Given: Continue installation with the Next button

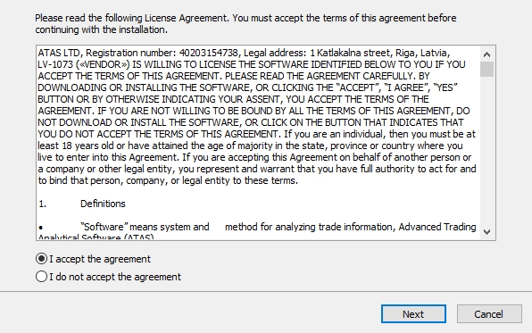Looking at the screenshot, I should point(413,314).
